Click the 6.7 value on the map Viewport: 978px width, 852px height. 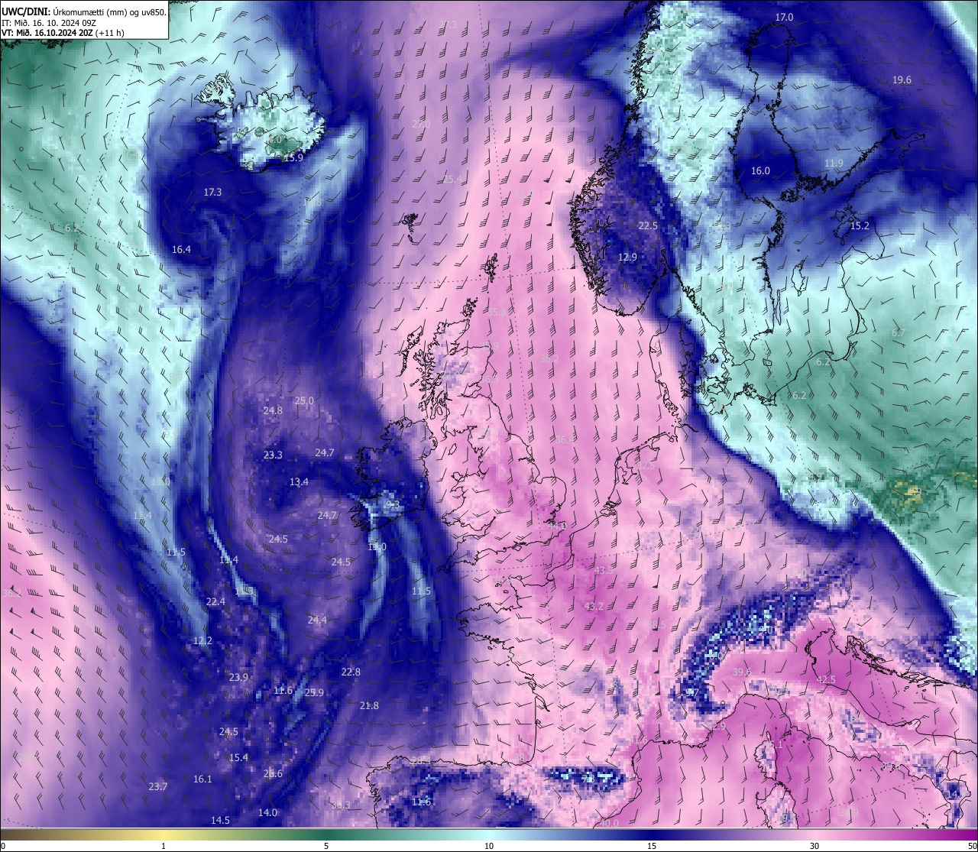[x=898, y=333]
